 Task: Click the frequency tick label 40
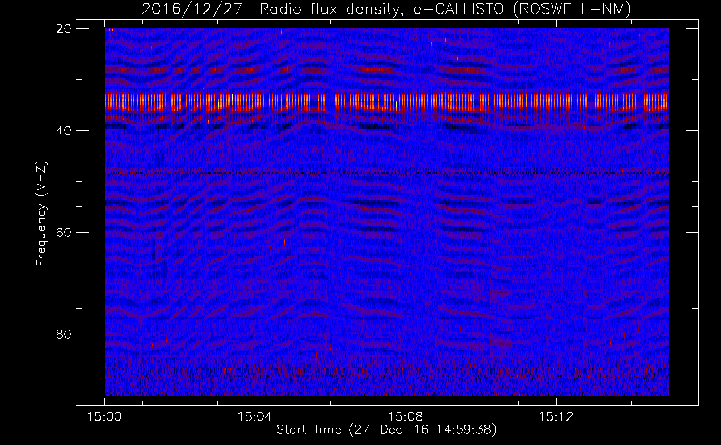point(64,130)
